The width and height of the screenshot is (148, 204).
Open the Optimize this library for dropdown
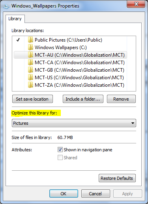pyautogui.click(x=74, y=123)
